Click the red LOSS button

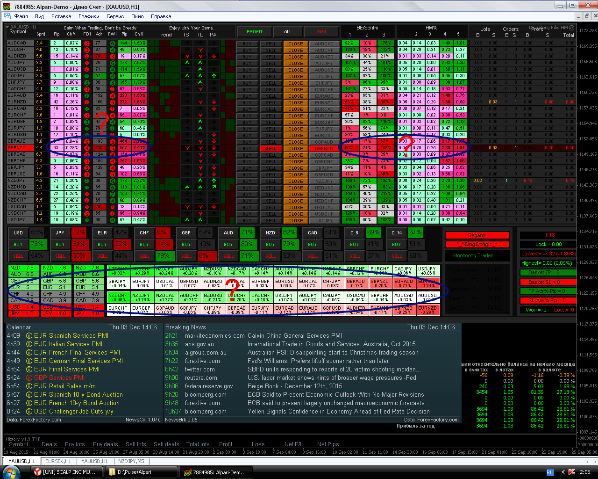(x=321, y=32)
